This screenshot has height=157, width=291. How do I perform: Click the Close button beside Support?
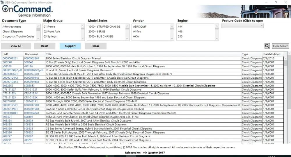tap(96, 46)
